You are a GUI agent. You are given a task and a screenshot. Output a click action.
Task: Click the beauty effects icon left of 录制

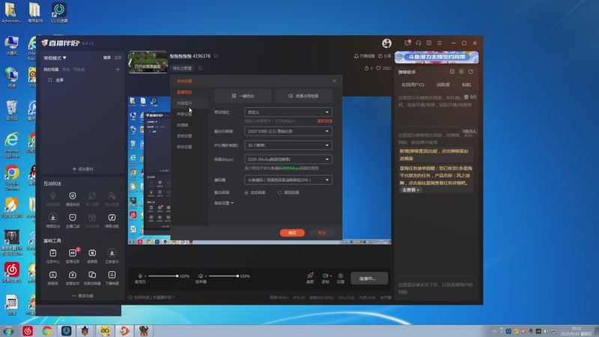point(310,276)
